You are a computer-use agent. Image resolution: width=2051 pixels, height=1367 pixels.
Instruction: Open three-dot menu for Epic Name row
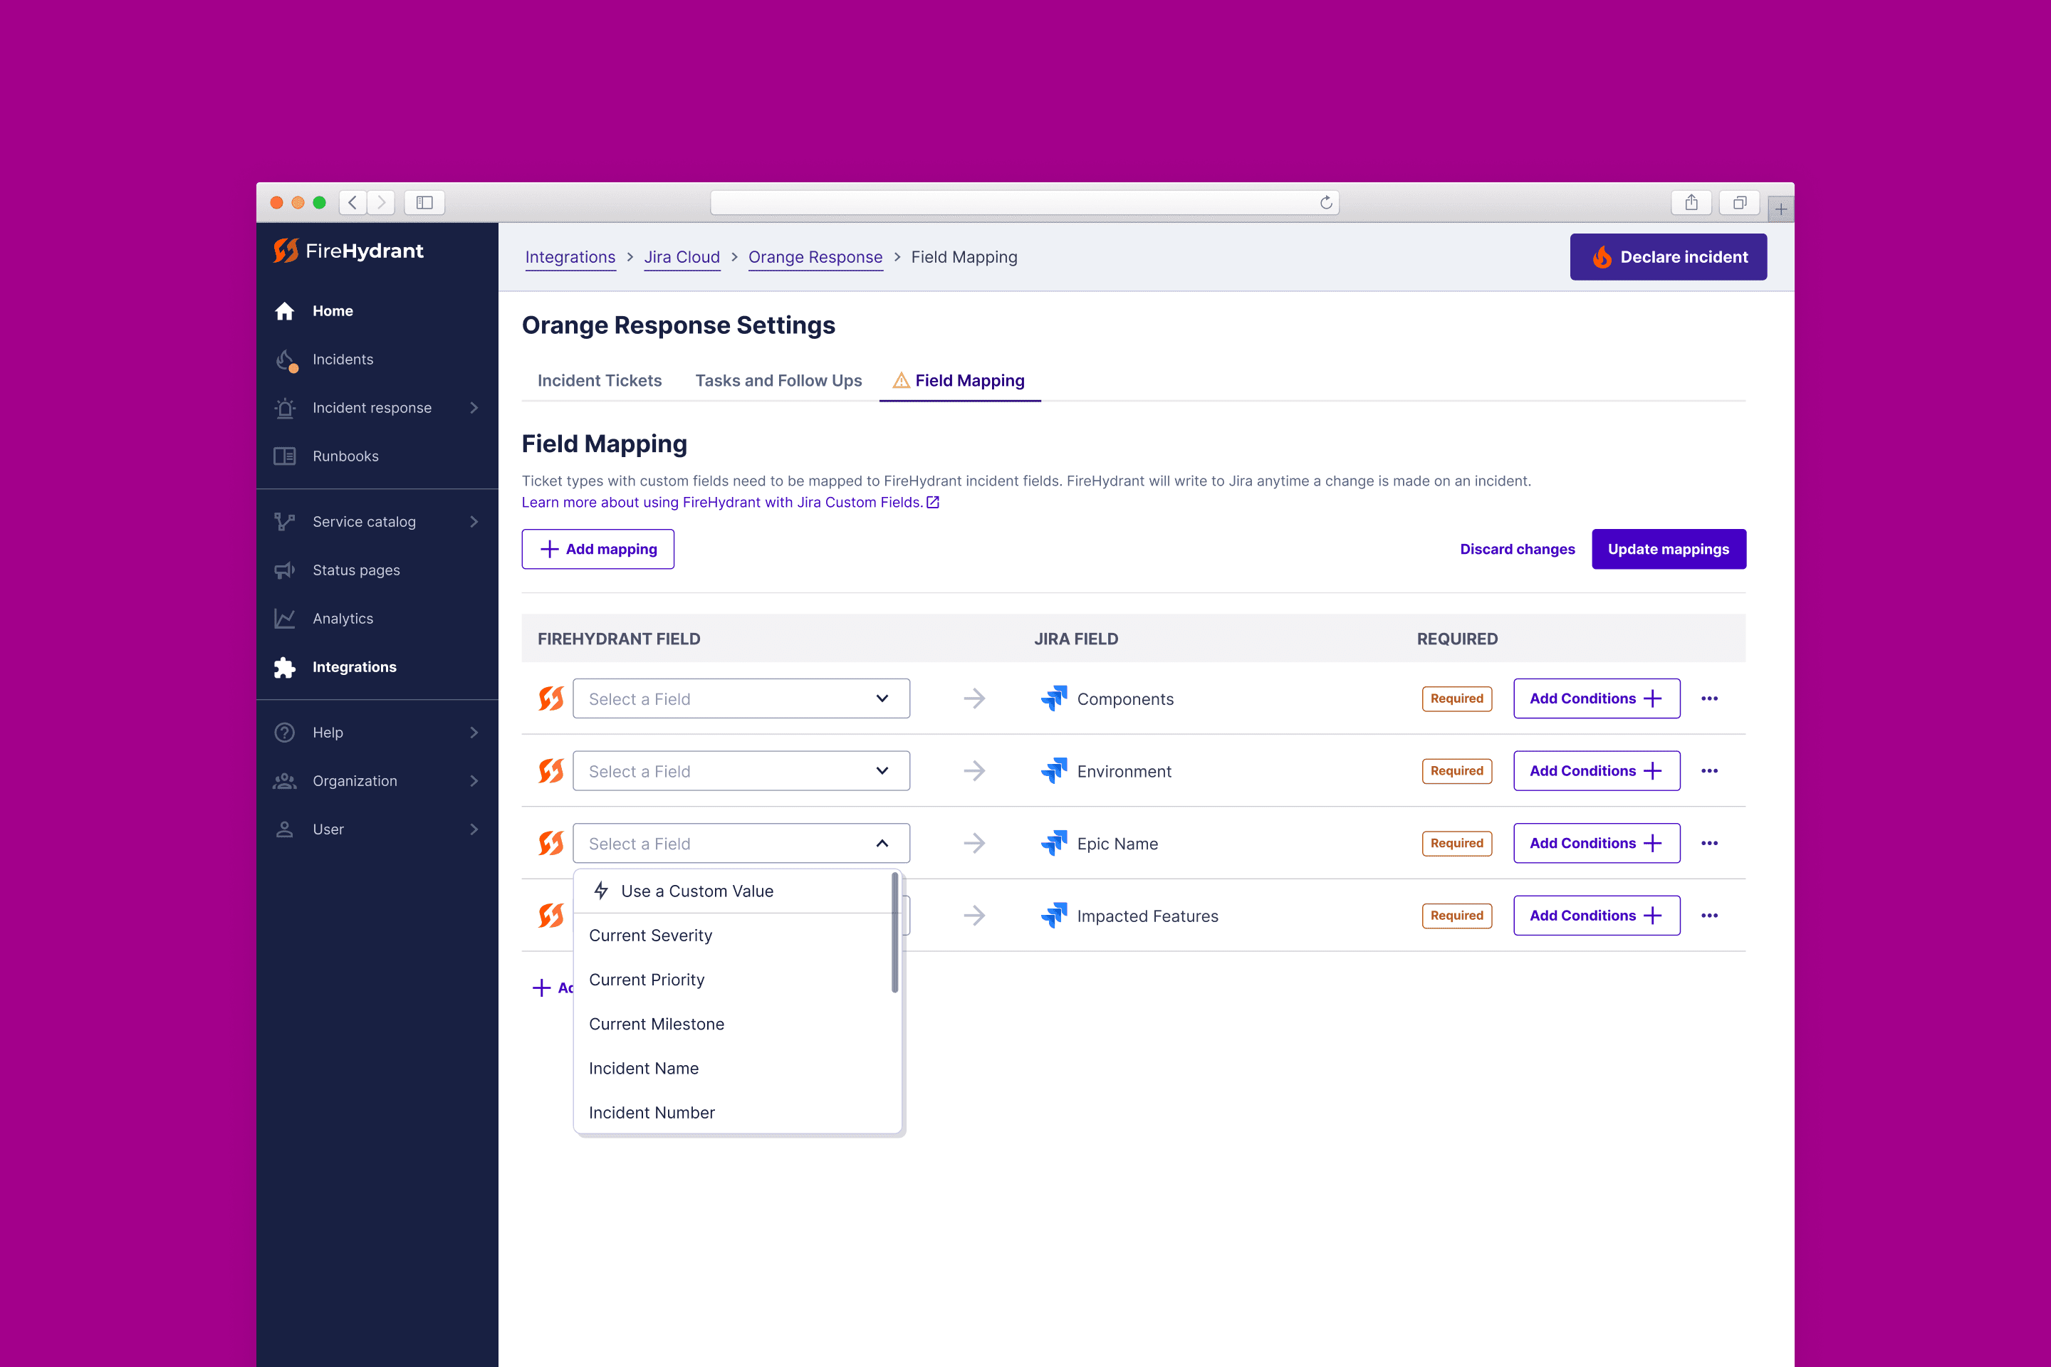pos(1709,843)
